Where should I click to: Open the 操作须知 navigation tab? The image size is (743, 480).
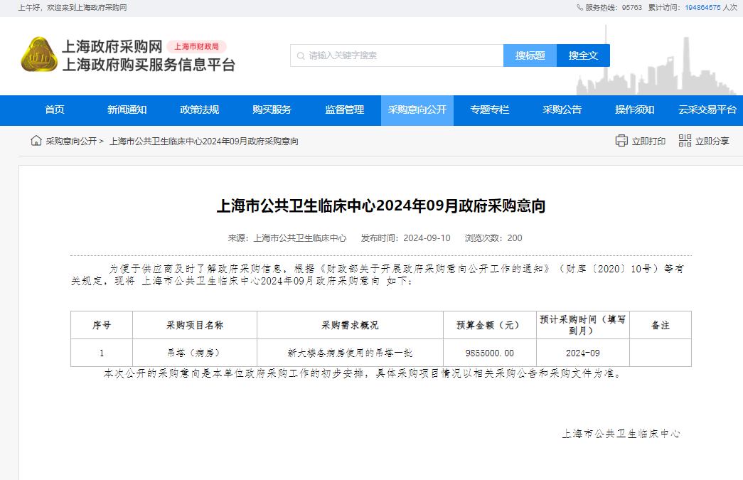(x=634, y=110)
